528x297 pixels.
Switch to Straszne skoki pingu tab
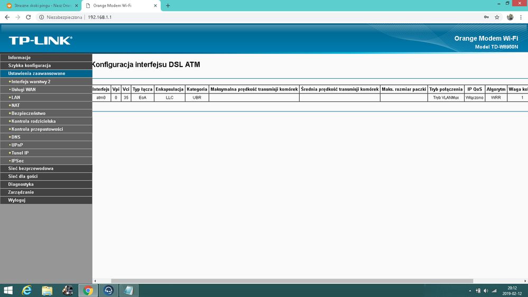(42, 6)
